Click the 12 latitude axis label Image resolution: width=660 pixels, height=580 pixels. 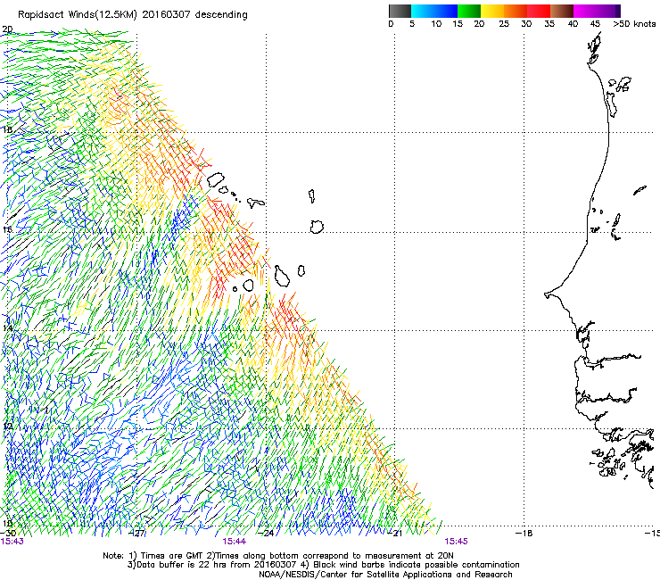7,427
